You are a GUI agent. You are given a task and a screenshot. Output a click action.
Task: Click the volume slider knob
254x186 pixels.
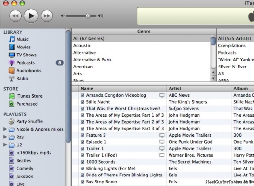(88, 16)
